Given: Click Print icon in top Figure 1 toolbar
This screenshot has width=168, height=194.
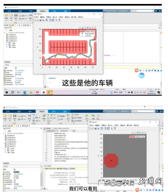Looking at the screenshot, I should [x=43, y=20].
